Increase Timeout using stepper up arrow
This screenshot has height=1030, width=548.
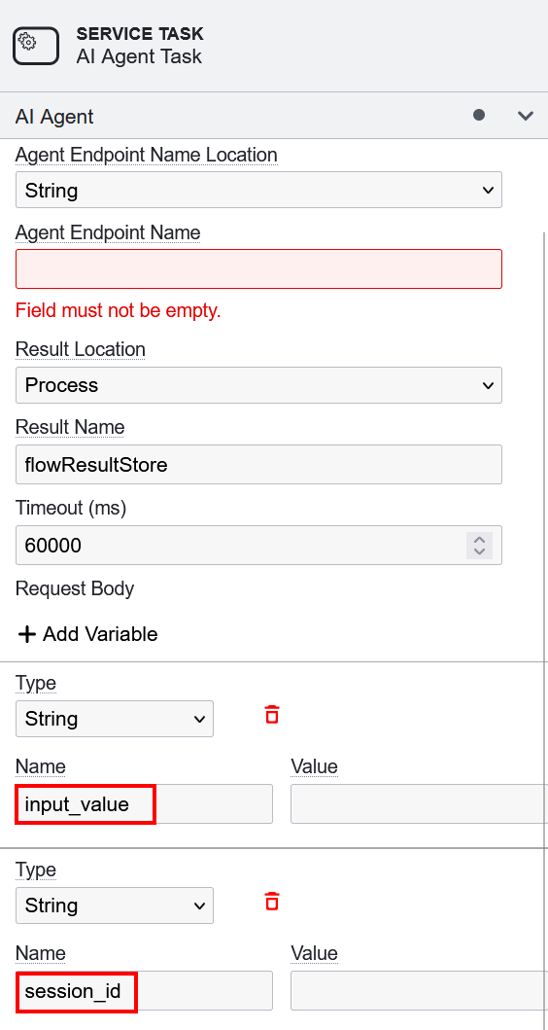point(479,539)
